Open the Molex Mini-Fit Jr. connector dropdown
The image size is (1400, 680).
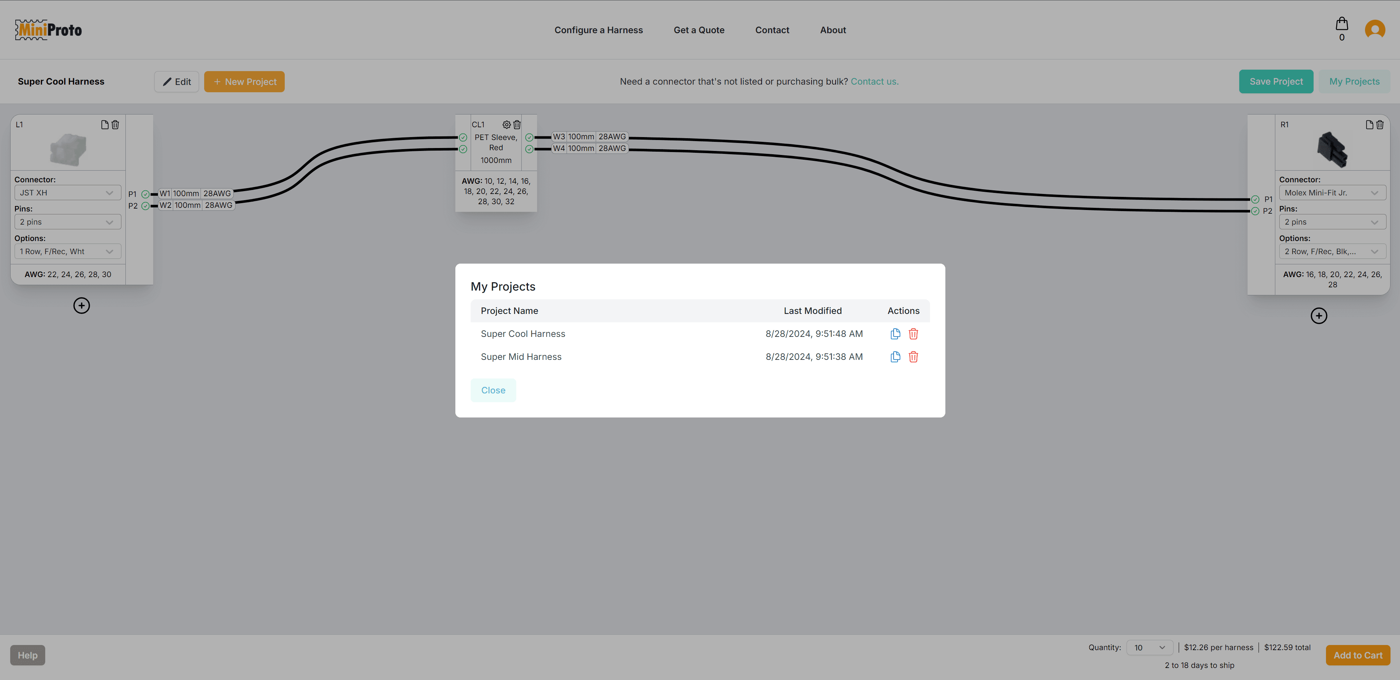point(1332,193)
